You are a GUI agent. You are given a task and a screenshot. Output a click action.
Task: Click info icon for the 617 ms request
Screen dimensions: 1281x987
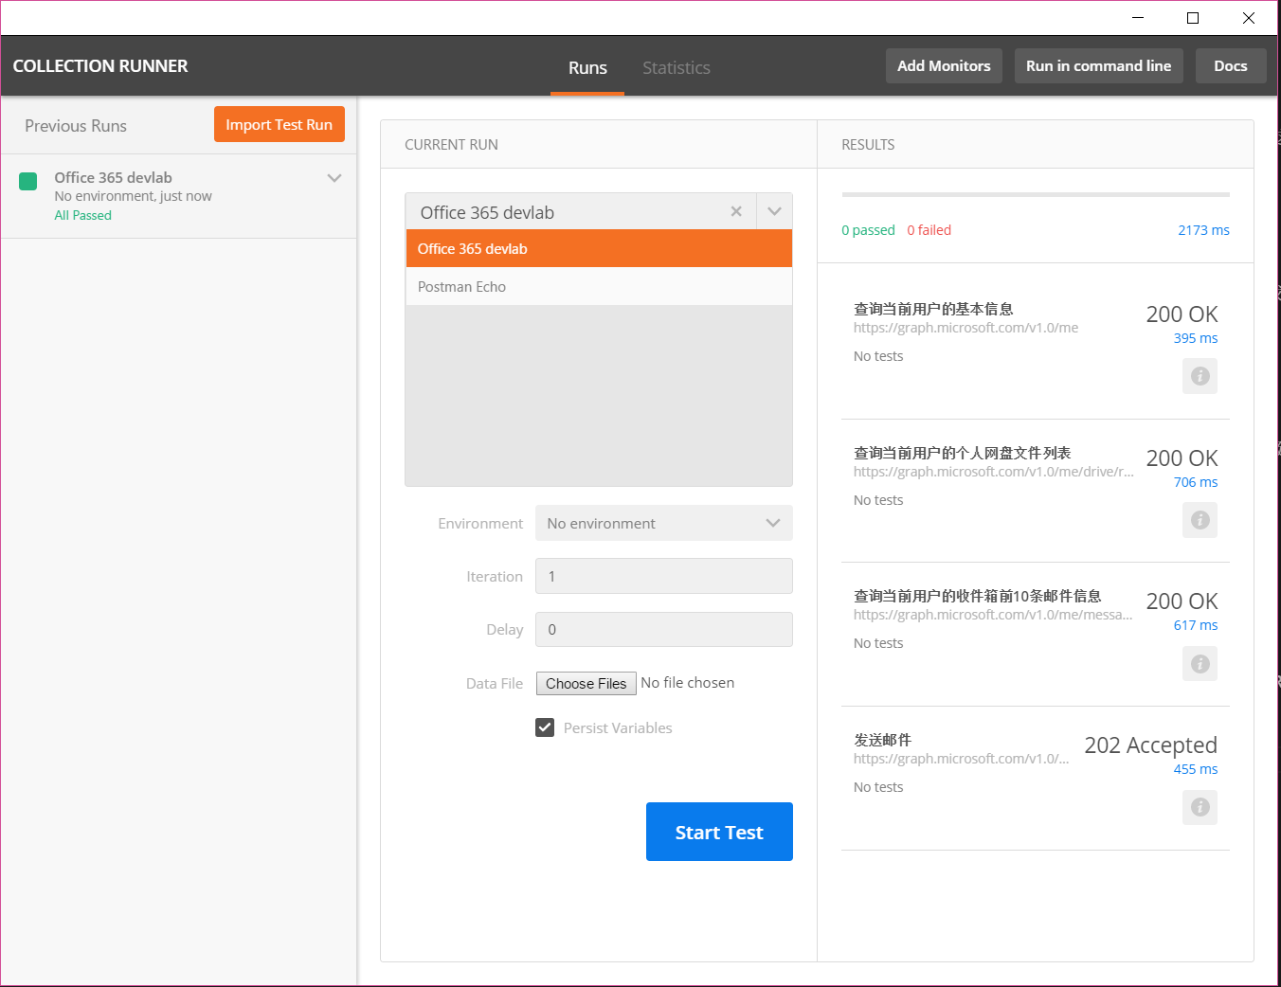[1200, 664]
